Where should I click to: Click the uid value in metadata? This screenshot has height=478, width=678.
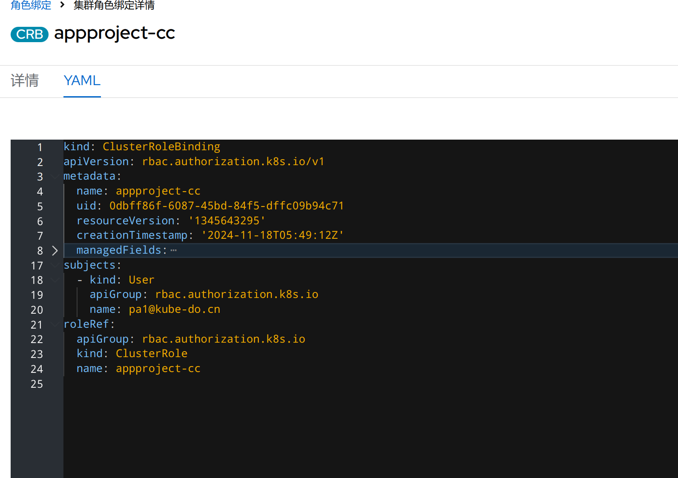pos(226,206)
